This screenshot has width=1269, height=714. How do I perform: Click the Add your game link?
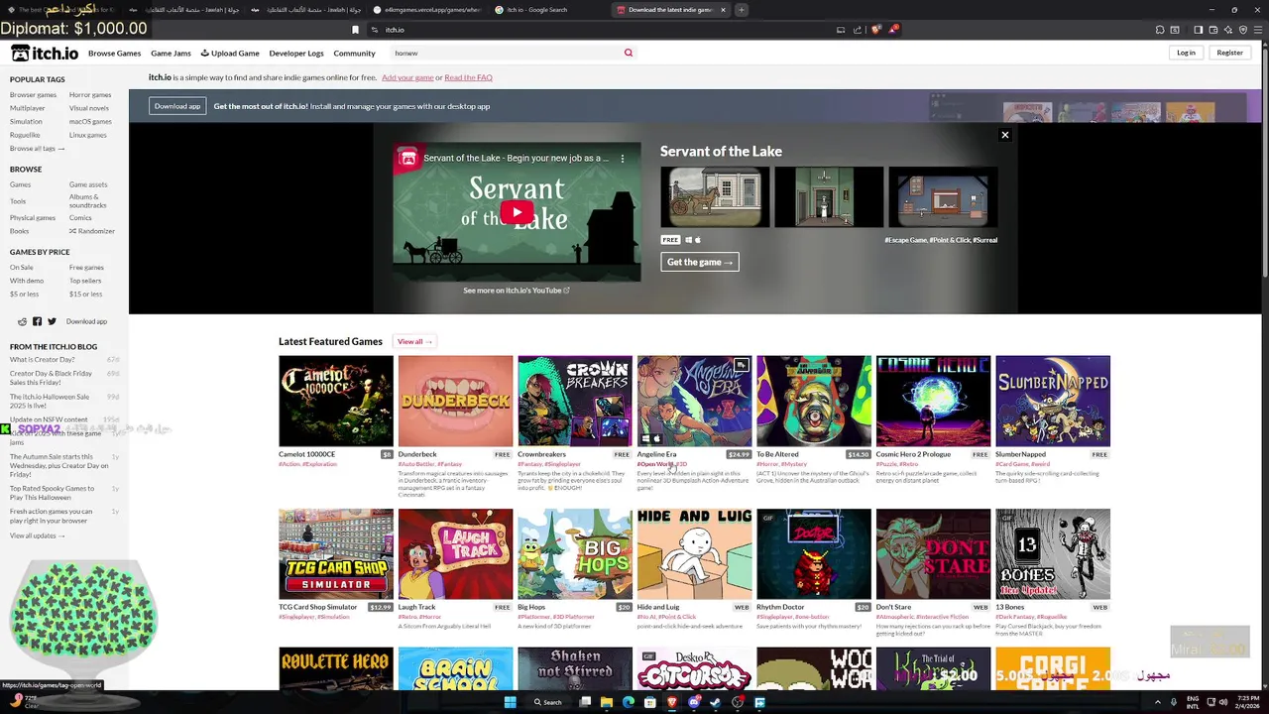pos(407,77)
